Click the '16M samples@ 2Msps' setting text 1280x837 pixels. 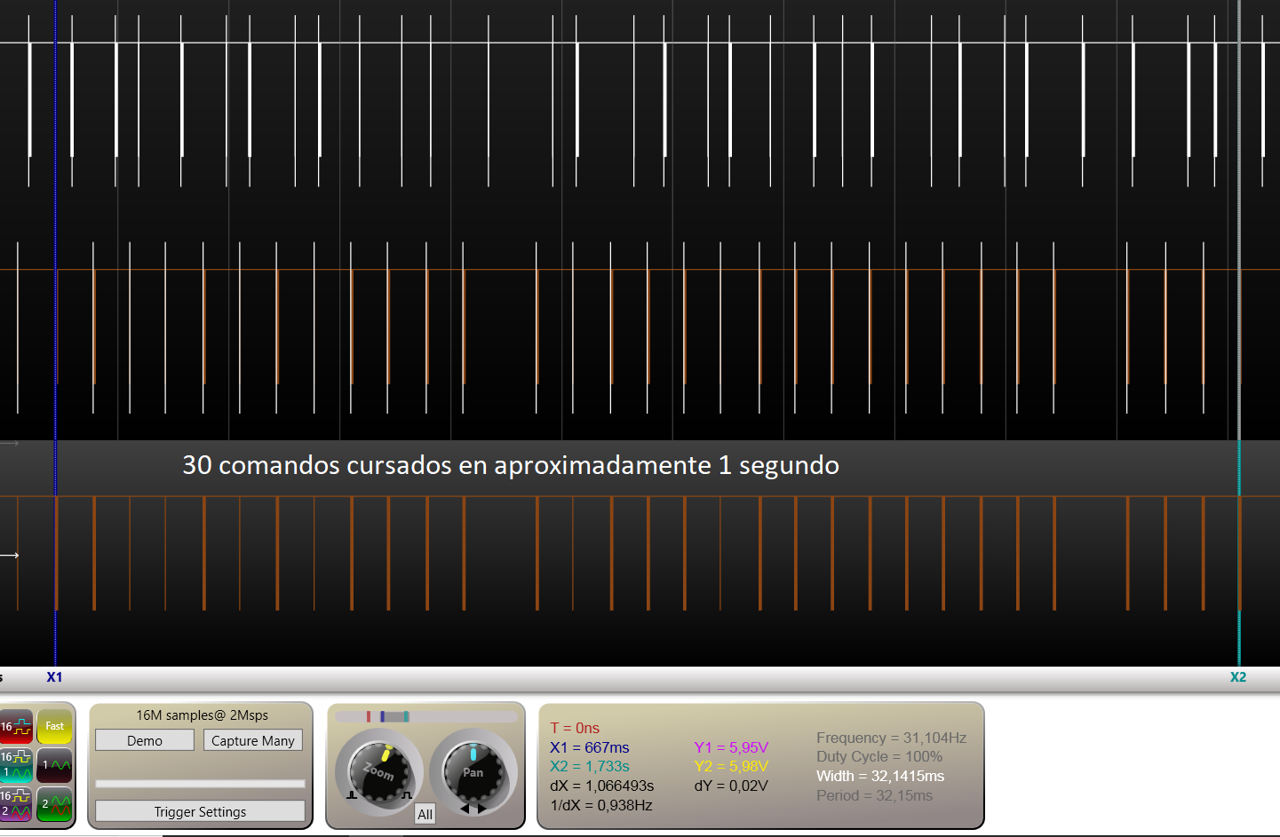coord(202,715)
